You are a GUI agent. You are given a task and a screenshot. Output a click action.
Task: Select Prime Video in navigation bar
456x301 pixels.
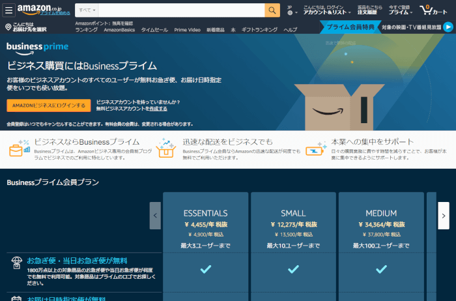click(187, 30)
